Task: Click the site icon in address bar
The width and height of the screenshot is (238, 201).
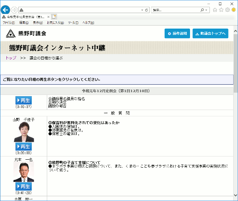Action: [x=21, y=10]
